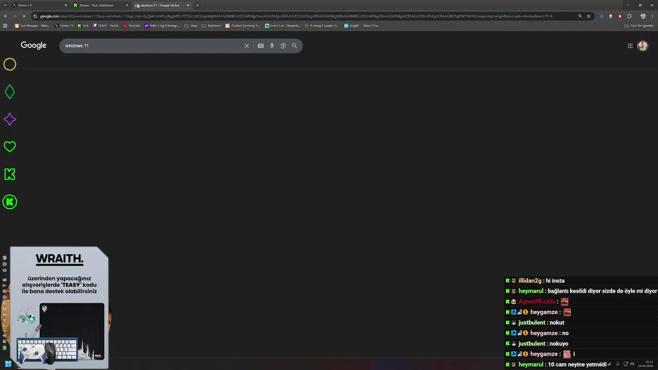
Task: Open the ImgBB Resim Yük bookmark
Action: [362, 25]
